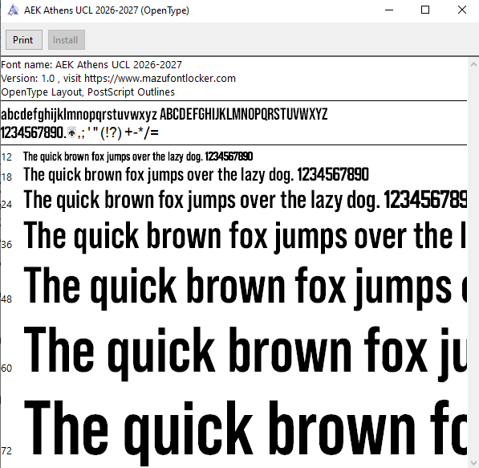Image resolution: width=479 pixels, height=468 pixels.
Task: Click the Print button
Action: click(x=24, y=40)
